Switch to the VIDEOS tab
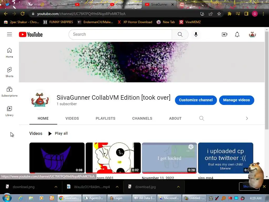This screenshot has width=269, height=202. point(72,118)
